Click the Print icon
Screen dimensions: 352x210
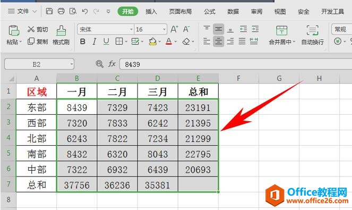pos(61,11)
